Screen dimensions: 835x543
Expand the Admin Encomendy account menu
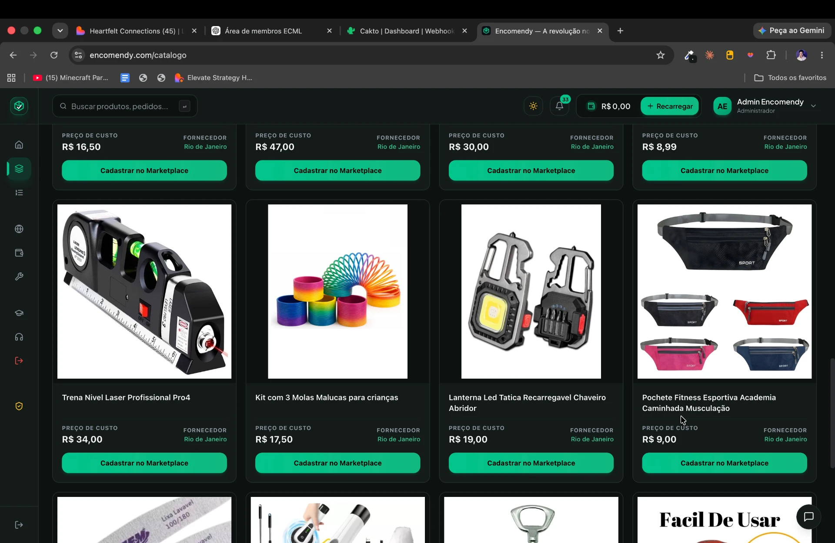point(765,106)
